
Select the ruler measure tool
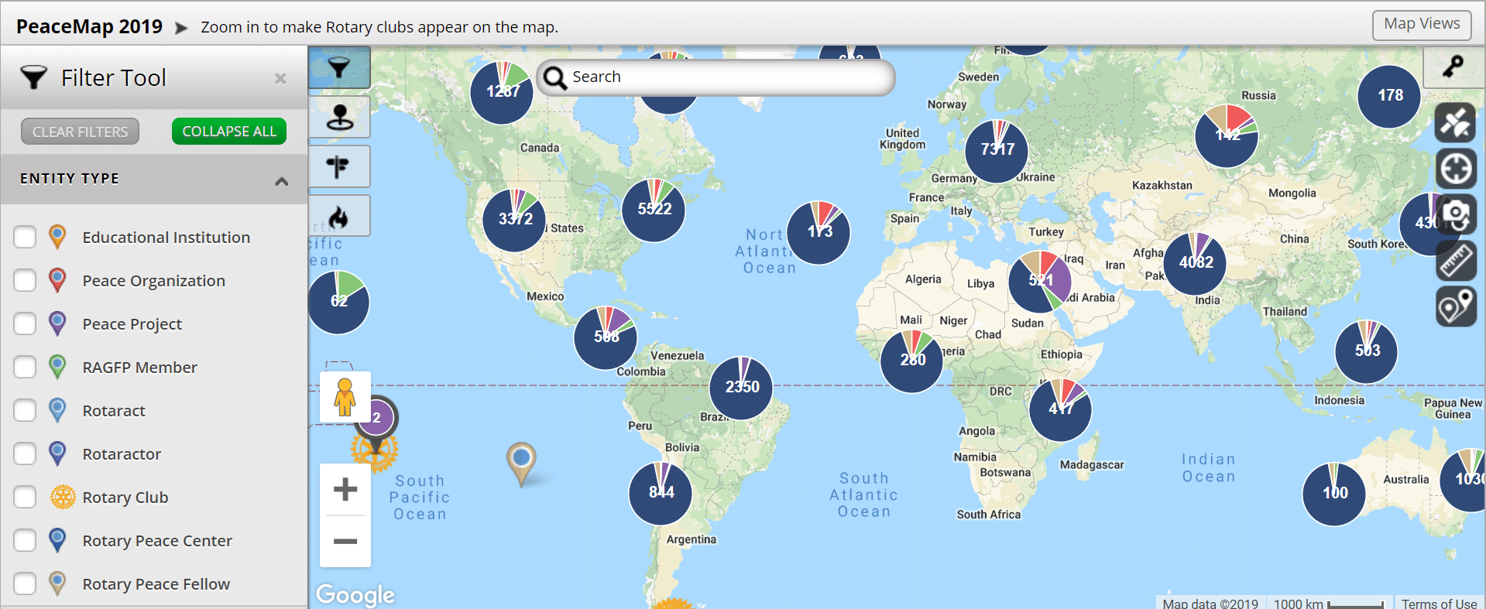1456,261
